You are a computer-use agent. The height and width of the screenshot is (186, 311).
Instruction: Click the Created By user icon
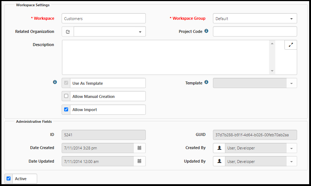click(x=219, y=148)
